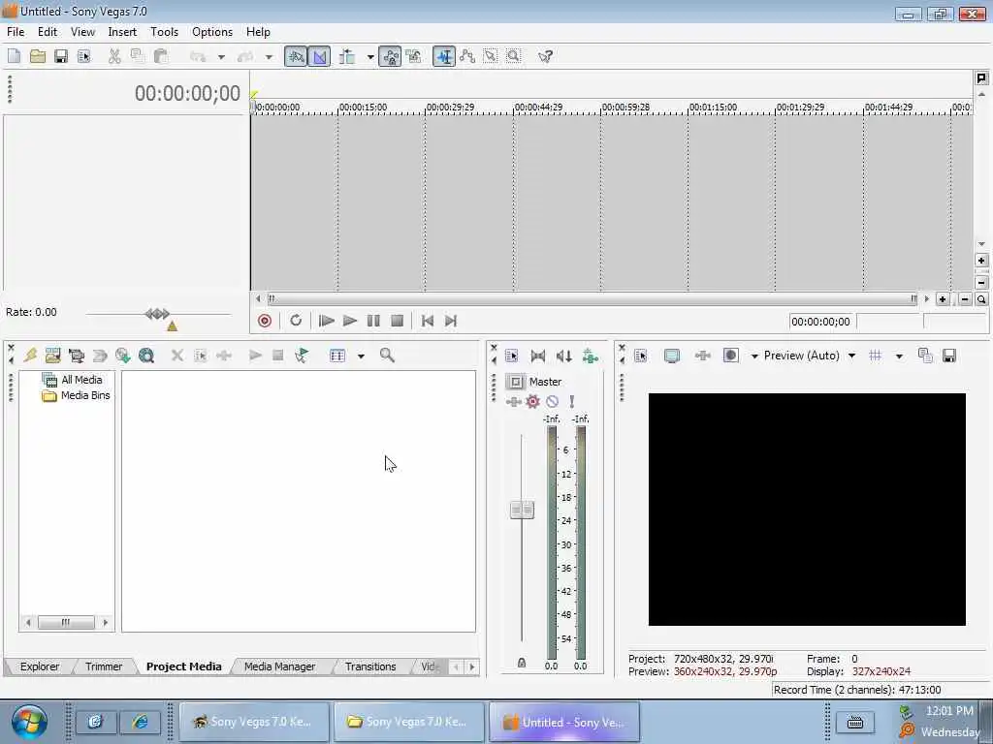Click the Play button in transport bar
This screenshot has width=993, height=744.
[349, 321]
